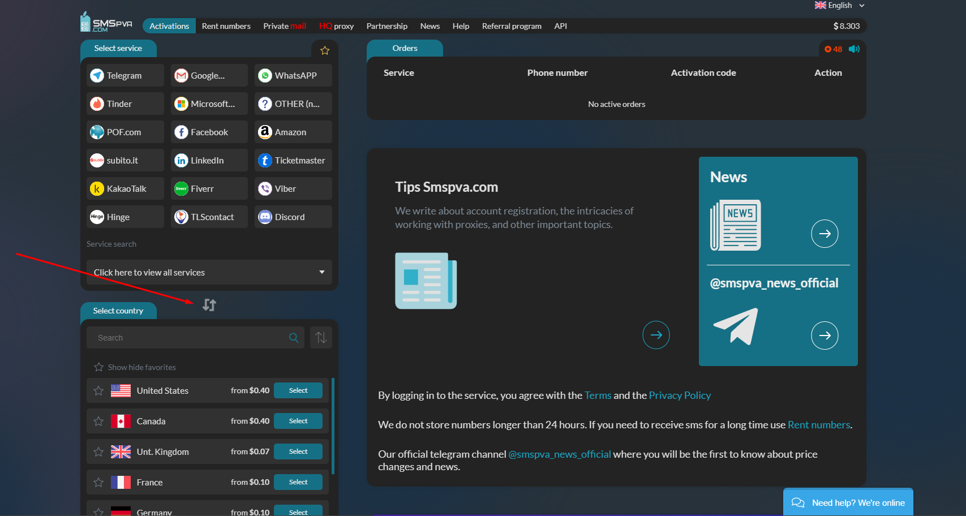Select the Telegram service
966x516 pixels.
[125, 75]
